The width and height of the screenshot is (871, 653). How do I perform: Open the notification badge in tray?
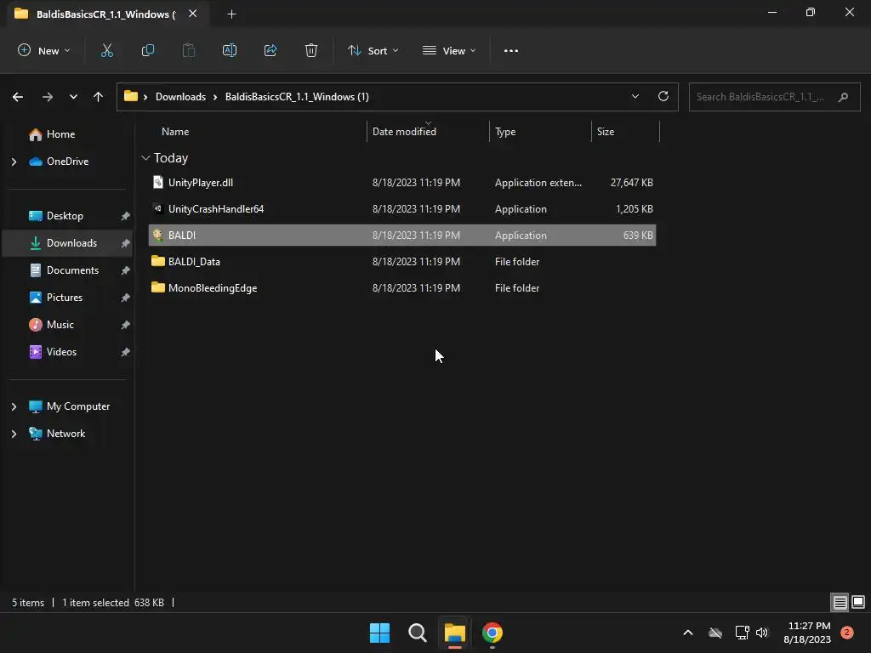click(847, 633)
